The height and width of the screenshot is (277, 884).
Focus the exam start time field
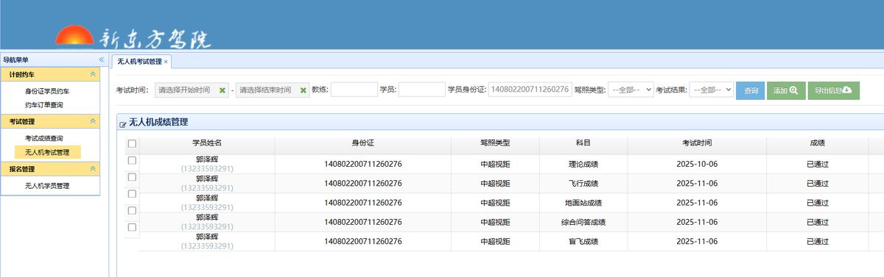192,90
